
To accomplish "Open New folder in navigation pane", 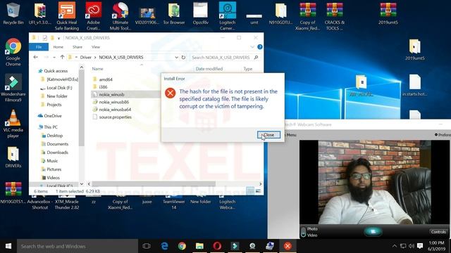I will [x=54, y=96].
